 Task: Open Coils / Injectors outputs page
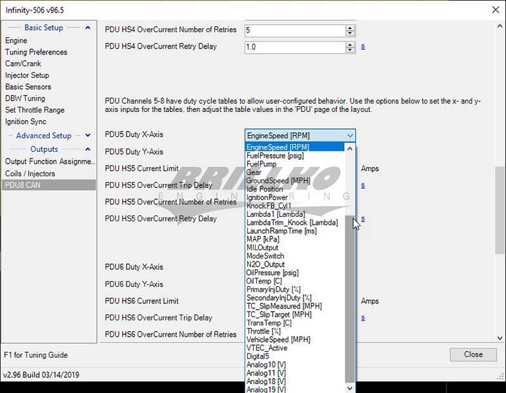coord(30,174)
